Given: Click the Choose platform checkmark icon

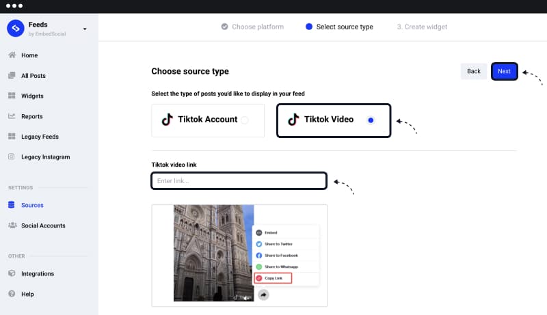Looking at the screenshot, I should [225, 27].
